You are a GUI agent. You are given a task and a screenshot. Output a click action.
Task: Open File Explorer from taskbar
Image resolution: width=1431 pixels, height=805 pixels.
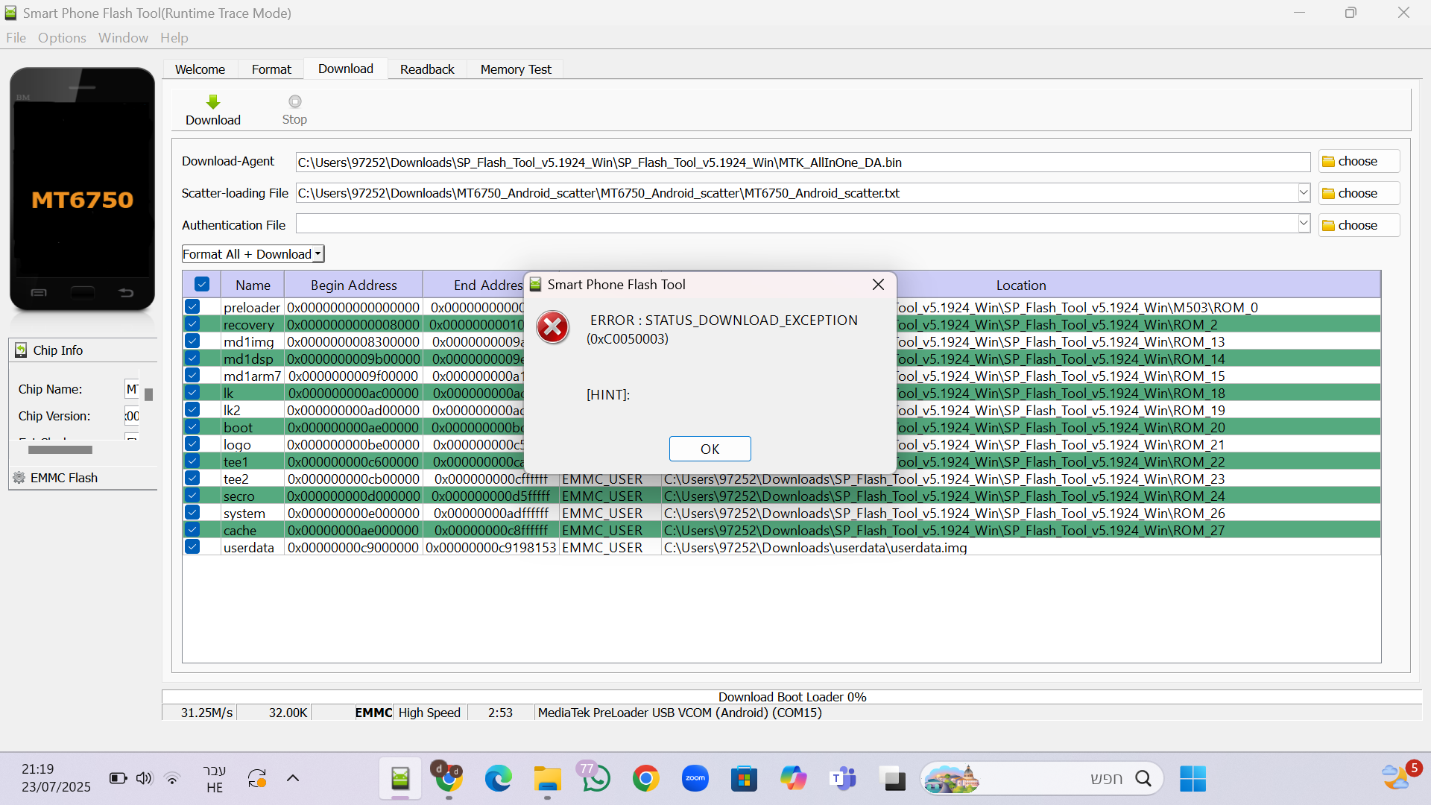[547, 779]
